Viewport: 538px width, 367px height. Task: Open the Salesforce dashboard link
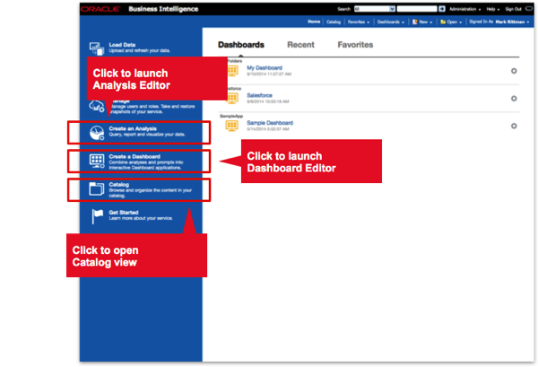pos(259,95)
